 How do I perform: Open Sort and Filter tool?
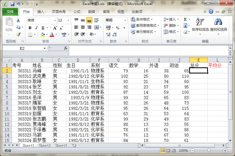click(x=200, y=26)
